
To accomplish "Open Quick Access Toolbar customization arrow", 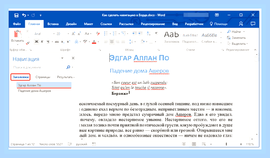I will 40,16.
